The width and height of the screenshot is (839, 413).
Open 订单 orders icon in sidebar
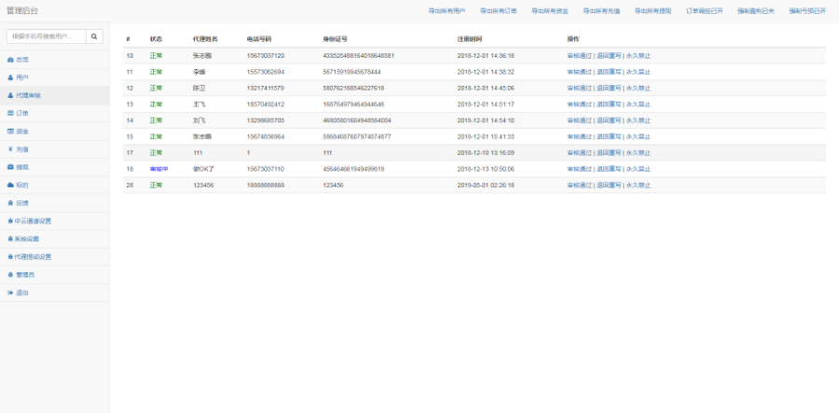[x=10, y=113]
